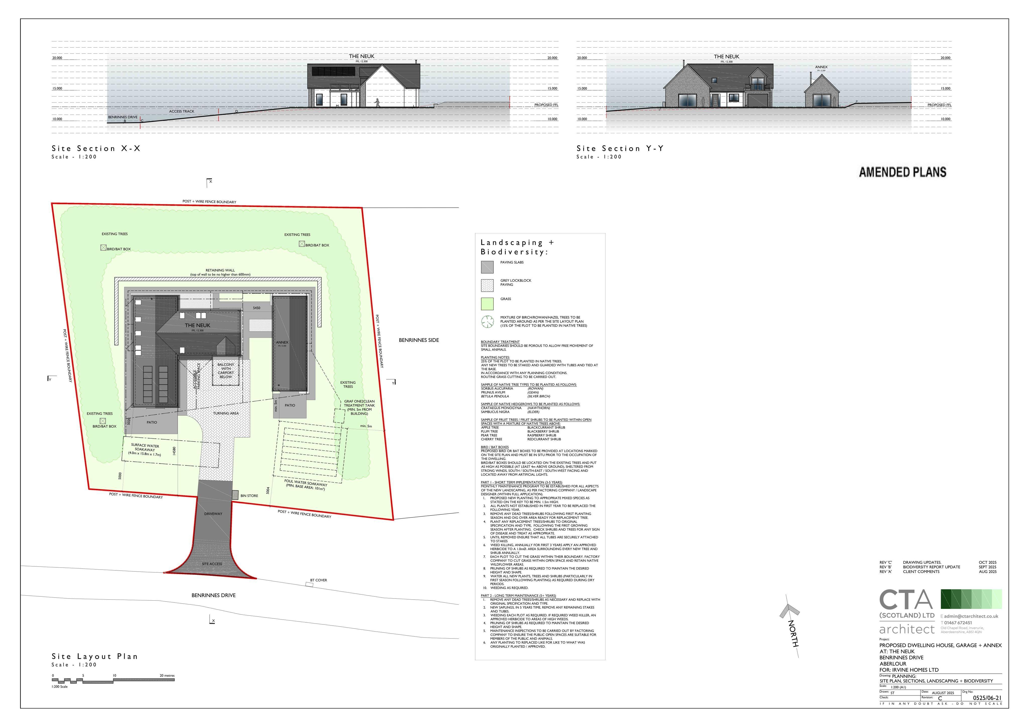Click the BALCONY WITH CARPORT BELOW label

click(x=226, y=371)
